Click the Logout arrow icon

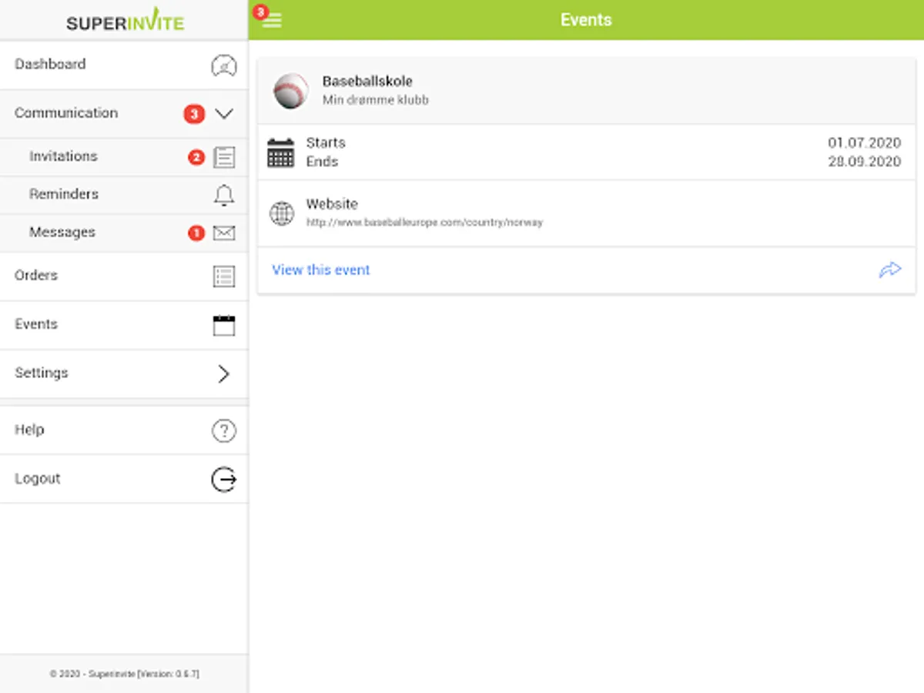click(224, 480)
